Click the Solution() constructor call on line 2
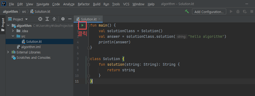This screenshot has height=96, width=255. pyautogui.click(x=152, y=31)
